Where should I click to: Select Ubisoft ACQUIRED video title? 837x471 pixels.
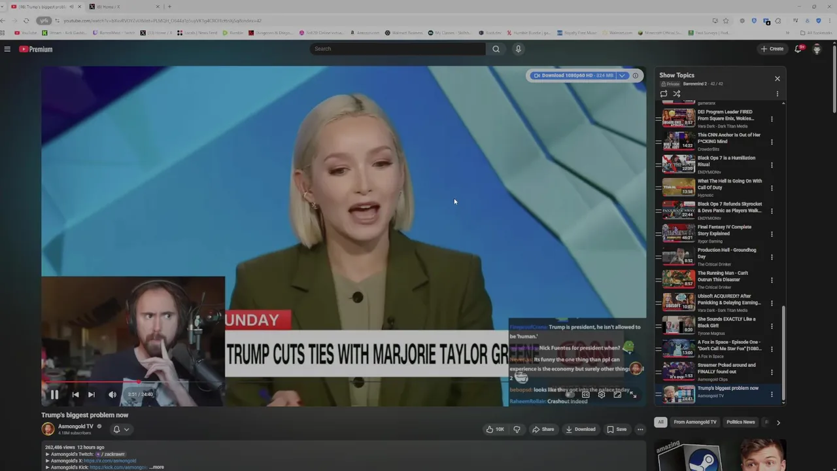coord(729,299)
